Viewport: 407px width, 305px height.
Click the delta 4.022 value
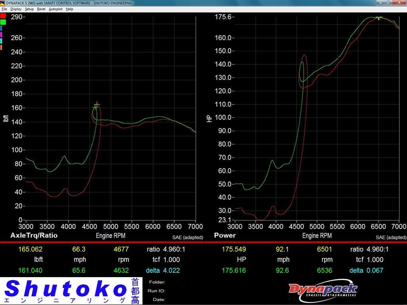pos(171,270)
